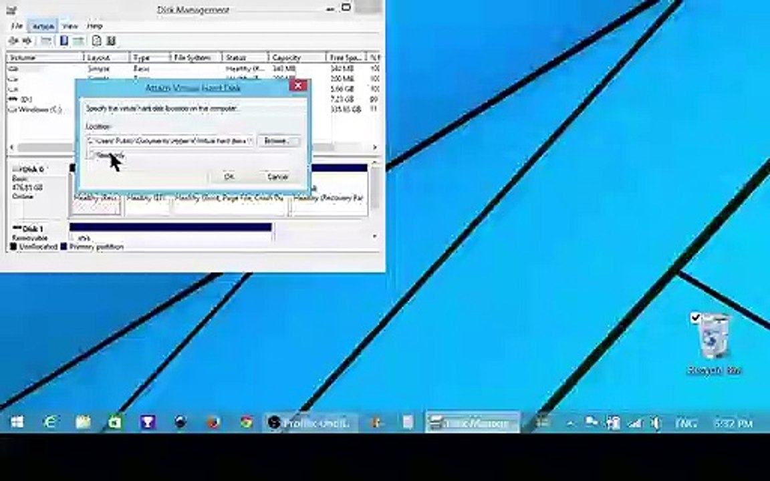
Task: Click the volume list's left scroll arrow
Action: [x=12, y=147]
